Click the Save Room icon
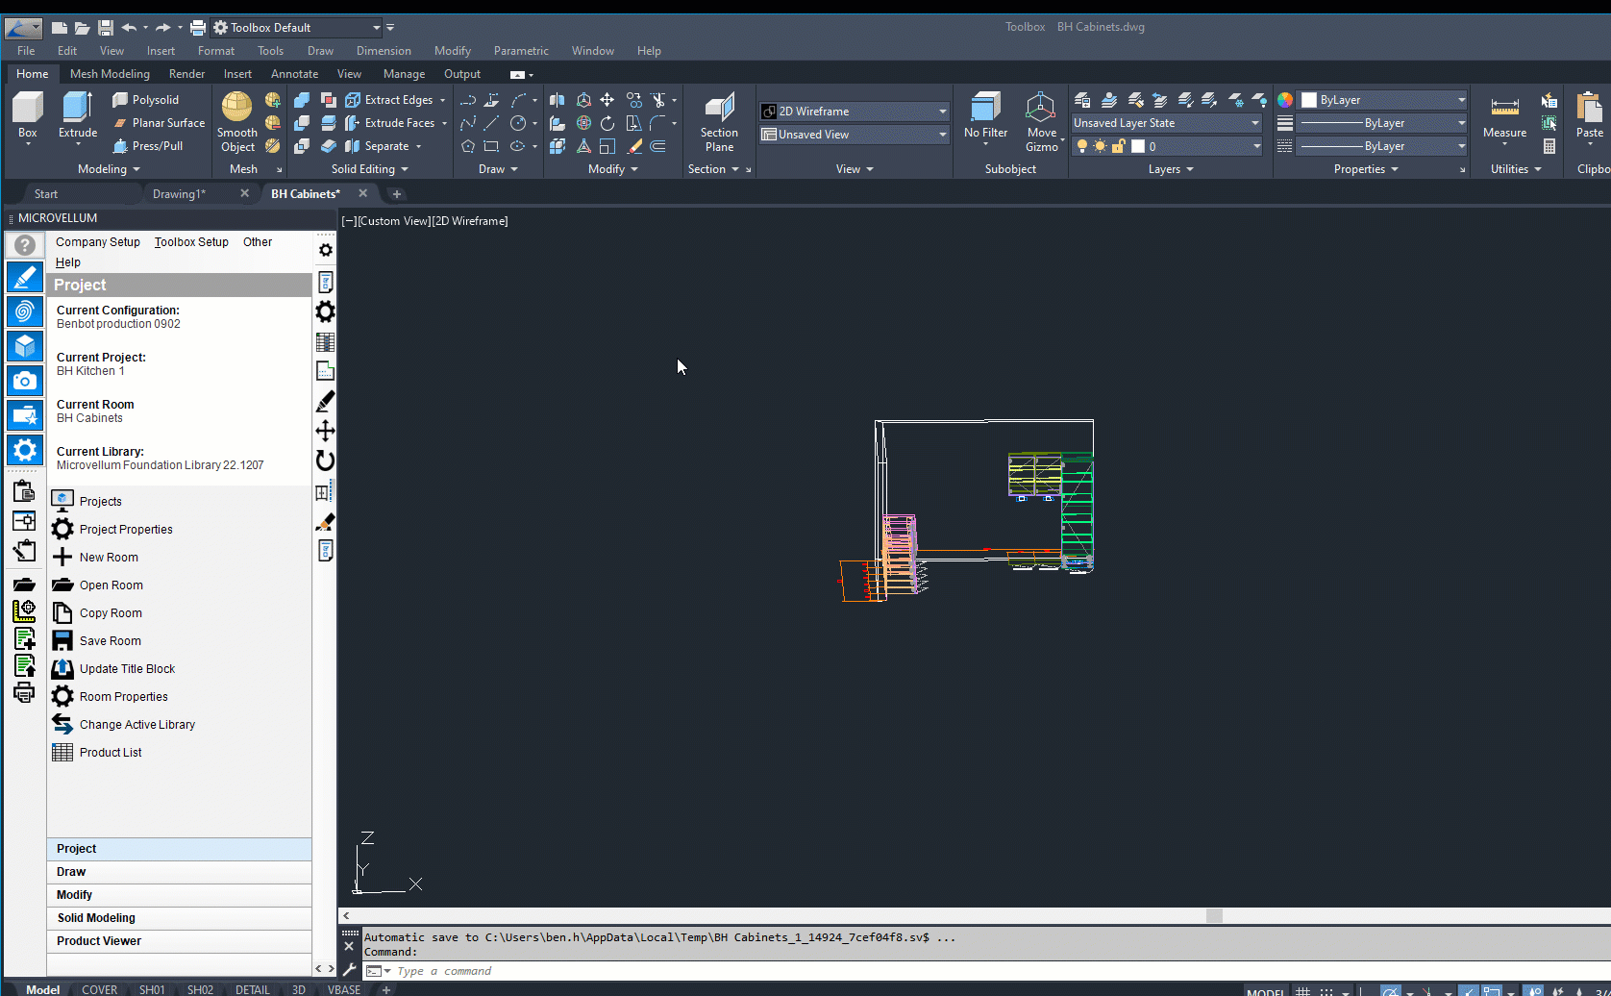 click(x=62, y=641)
